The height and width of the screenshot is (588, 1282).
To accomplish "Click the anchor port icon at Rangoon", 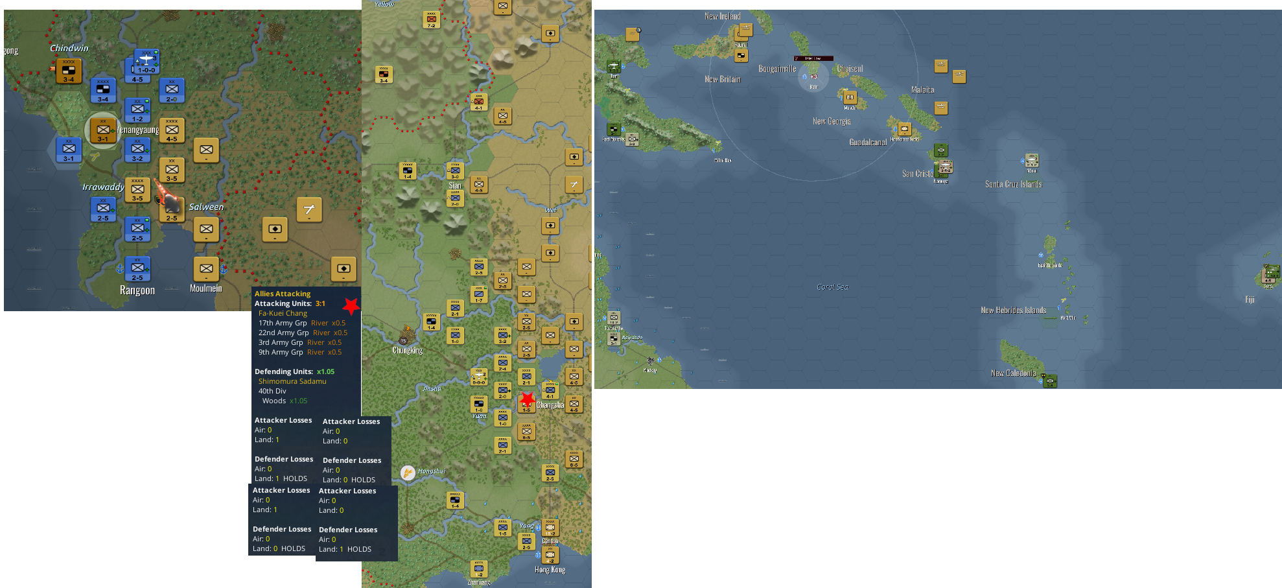I will (x=120, y=268).
